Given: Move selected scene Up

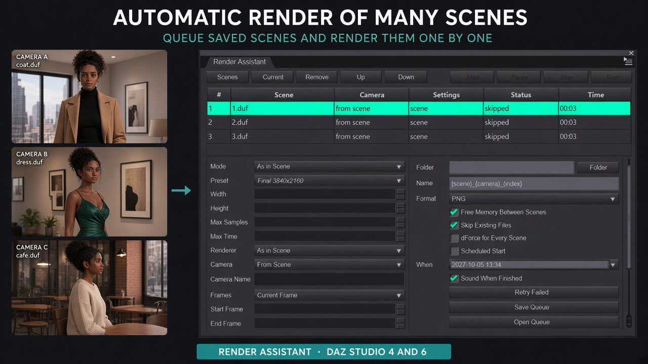Looking at the screenshot, I should 360,77.
